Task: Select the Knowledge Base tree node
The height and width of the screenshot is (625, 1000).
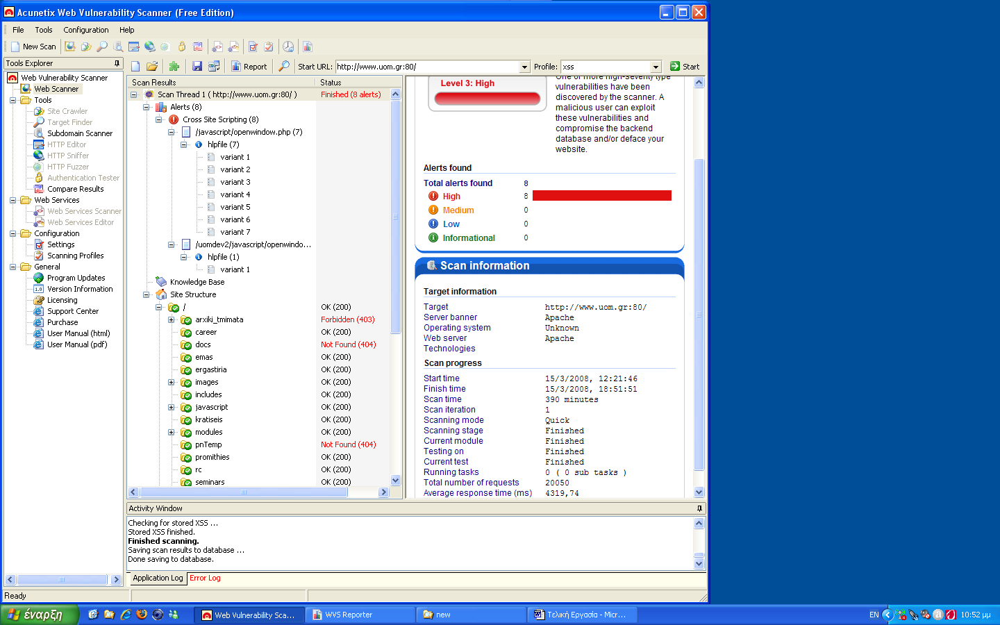Action: pos(197,282)
